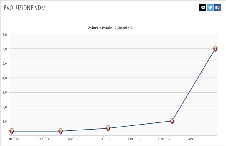Click the Gen '16 x-axis label

[44, 139]
